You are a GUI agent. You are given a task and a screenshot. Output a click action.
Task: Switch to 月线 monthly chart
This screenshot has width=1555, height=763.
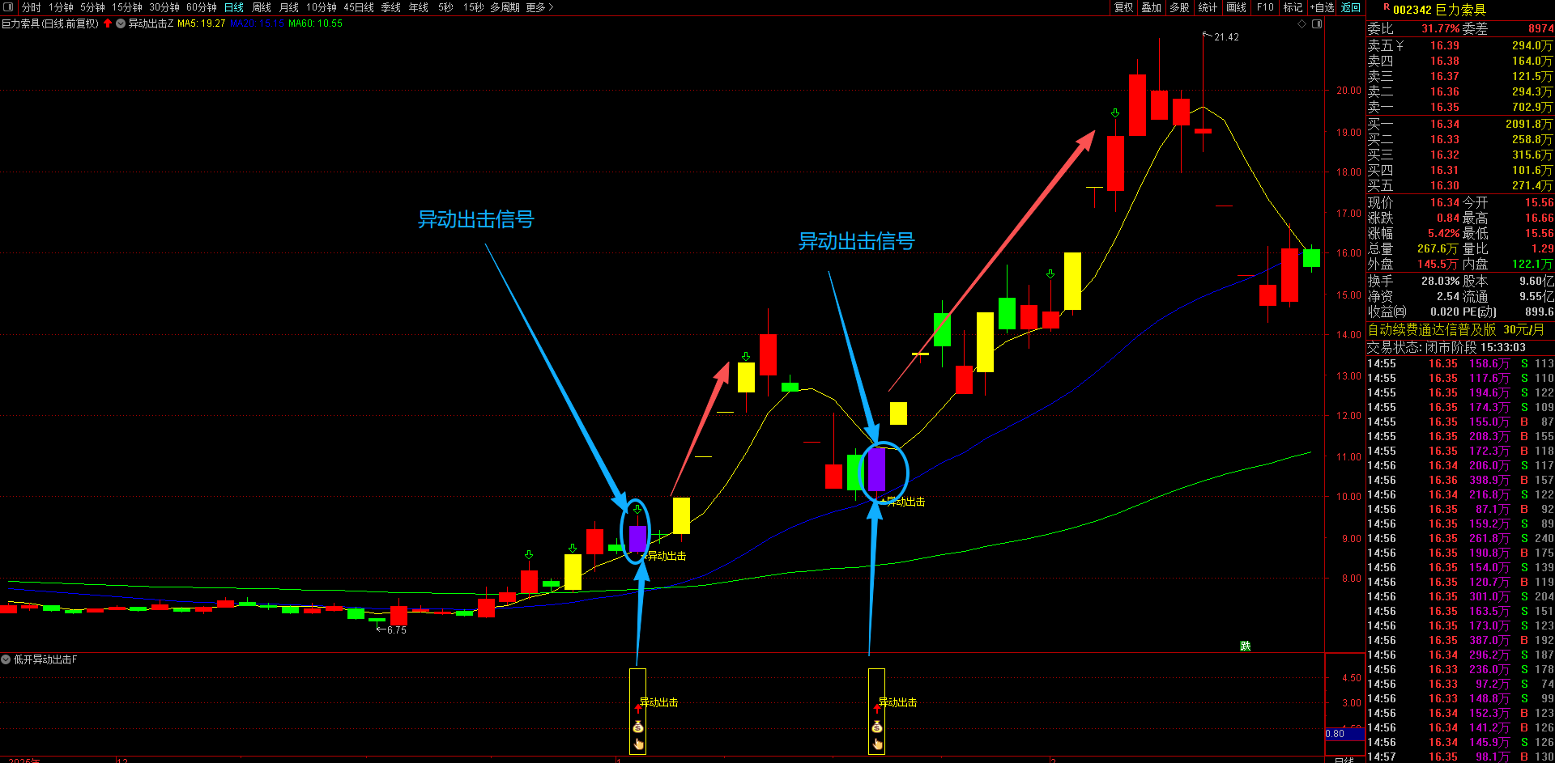[x=289, y=7]
